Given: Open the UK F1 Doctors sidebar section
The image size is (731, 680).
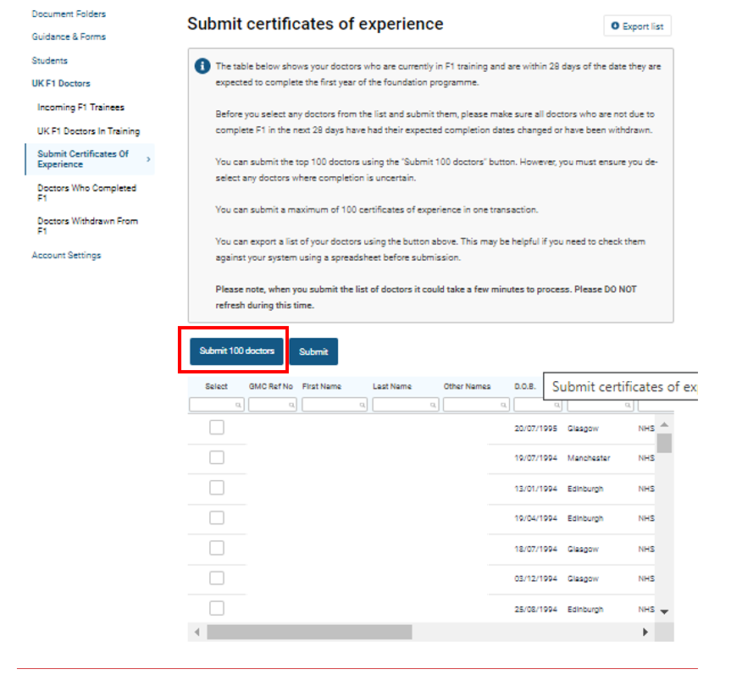Looking at the screenshot, I should [61, 84].
